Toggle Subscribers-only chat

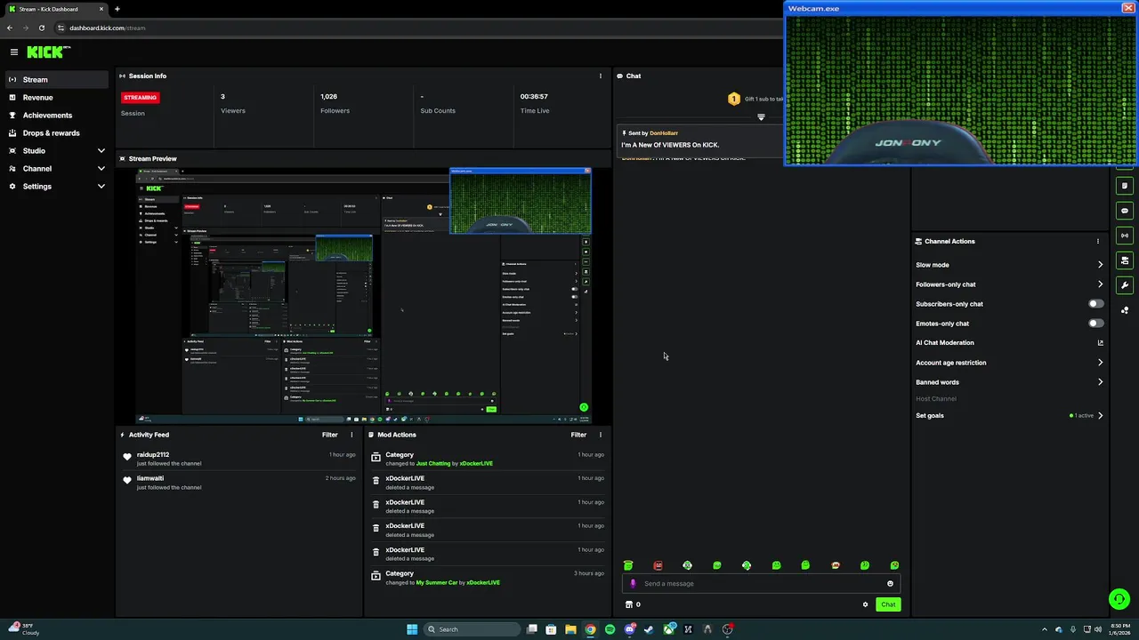(1096, 304)
